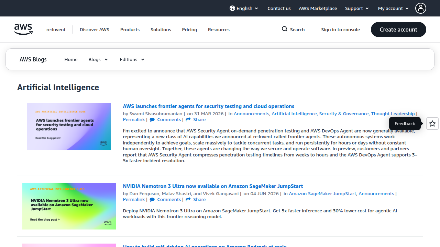Click the Feedback star icon
Image resolution: width=440 pixels, height=247 pixels.
pos(432,123)
